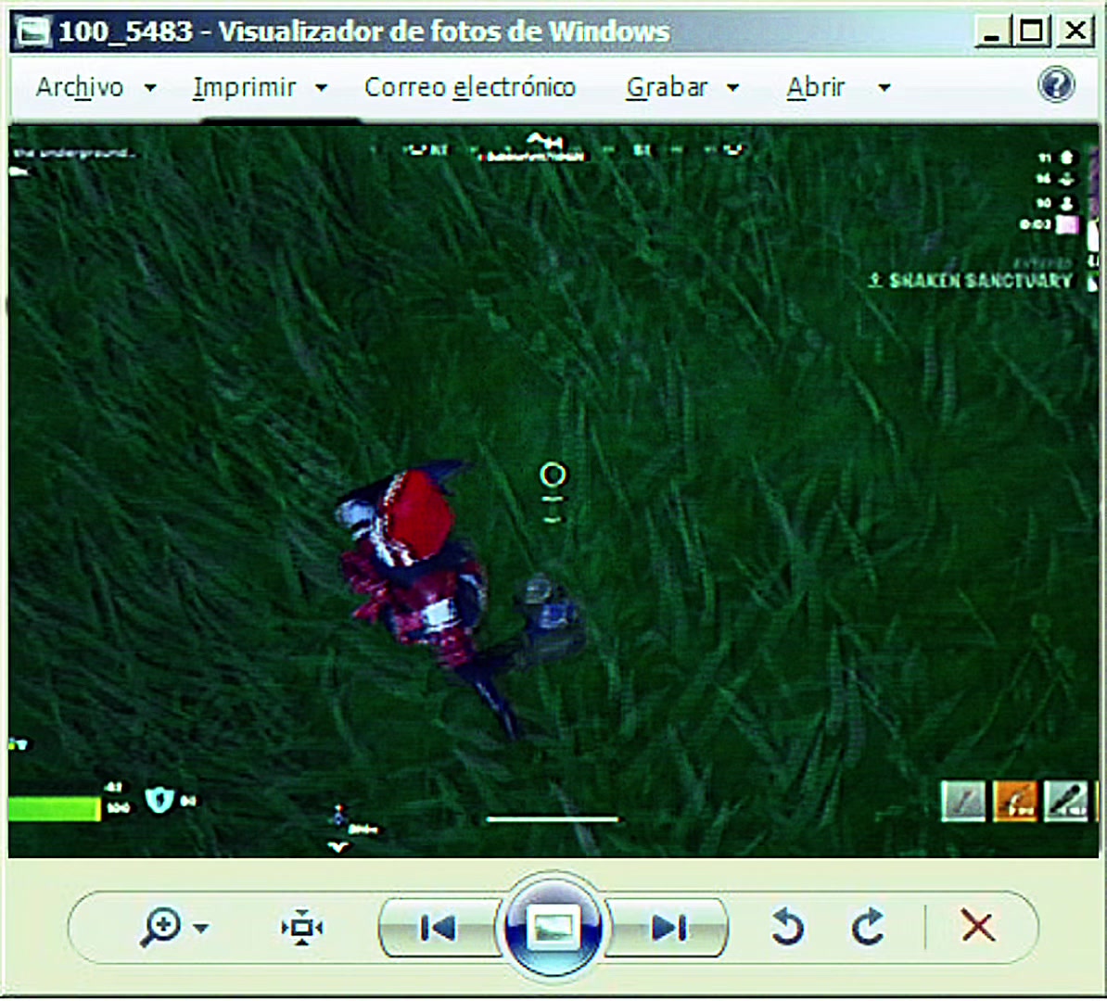
Task: Click the displayed game photo
Action: pos(553,492)
